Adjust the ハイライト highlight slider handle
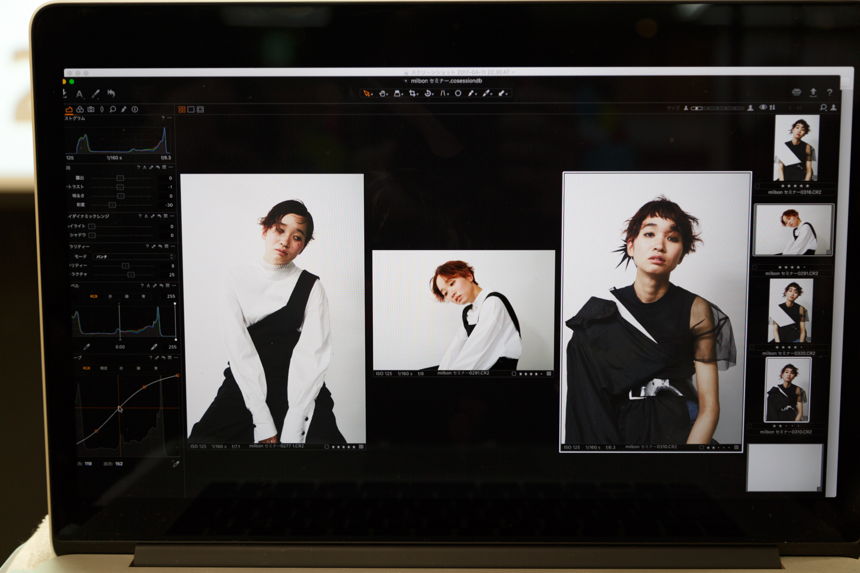 pyautogui.click(x=92, y=226)
